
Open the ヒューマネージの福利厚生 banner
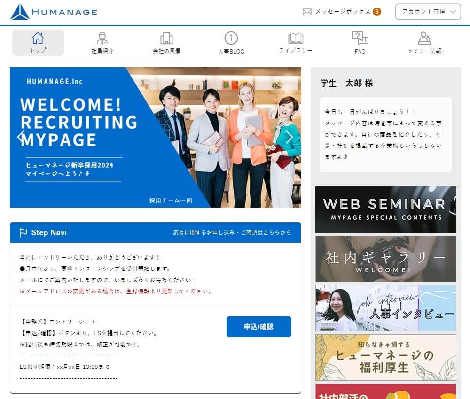385,357
